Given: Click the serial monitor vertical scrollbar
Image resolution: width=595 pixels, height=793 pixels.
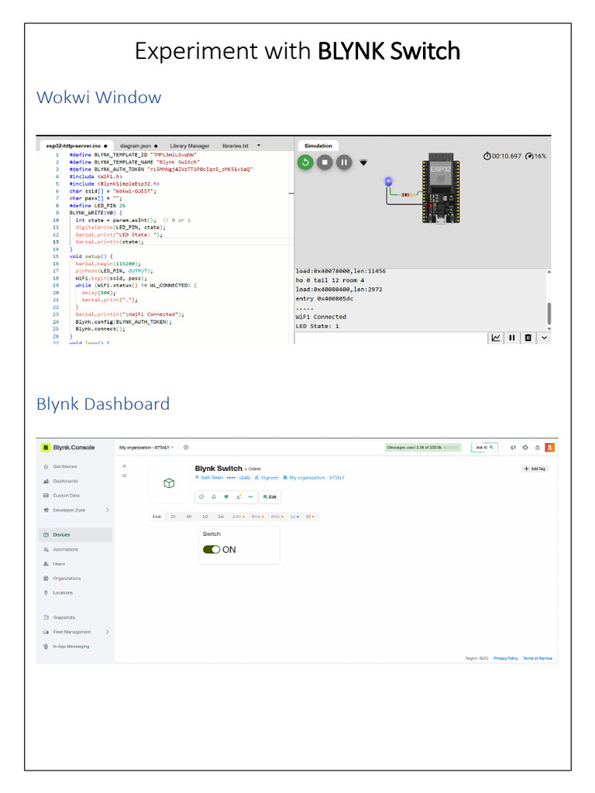Looking at the screenshot, I should tap(549, 313).
